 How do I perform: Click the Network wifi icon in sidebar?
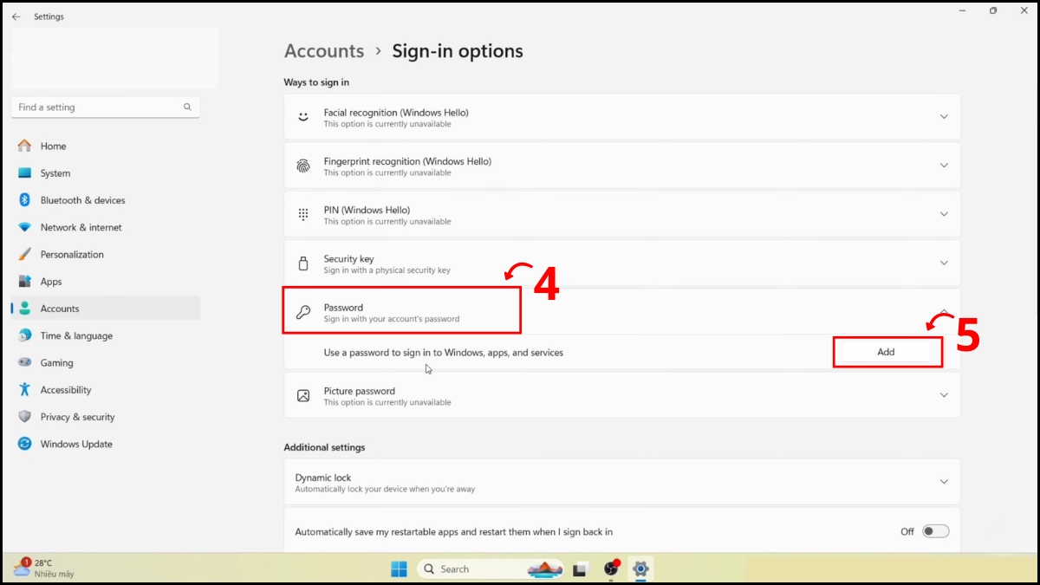(24, 227)
